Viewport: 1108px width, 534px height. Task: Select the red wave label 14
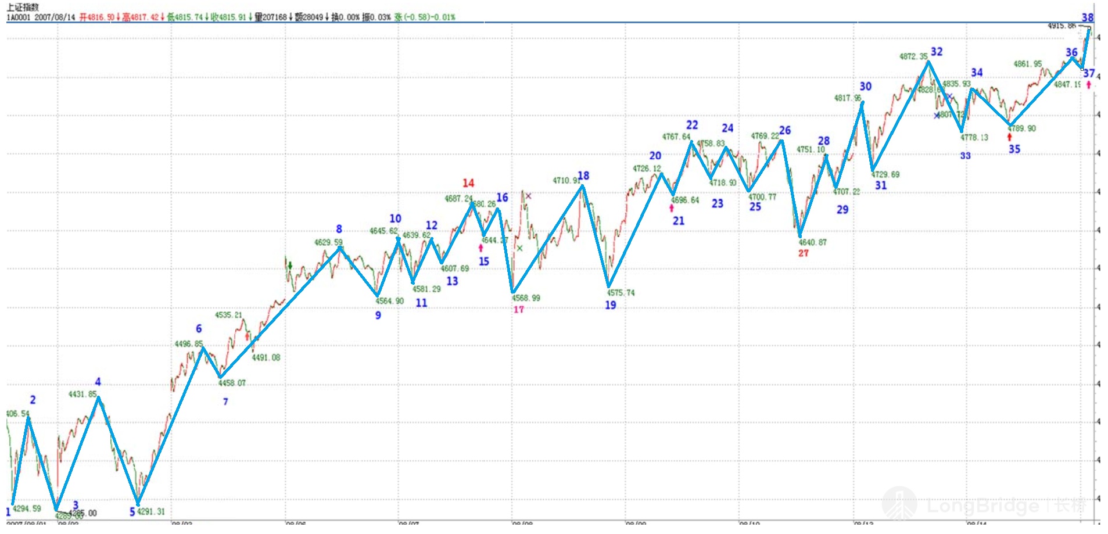468,183
